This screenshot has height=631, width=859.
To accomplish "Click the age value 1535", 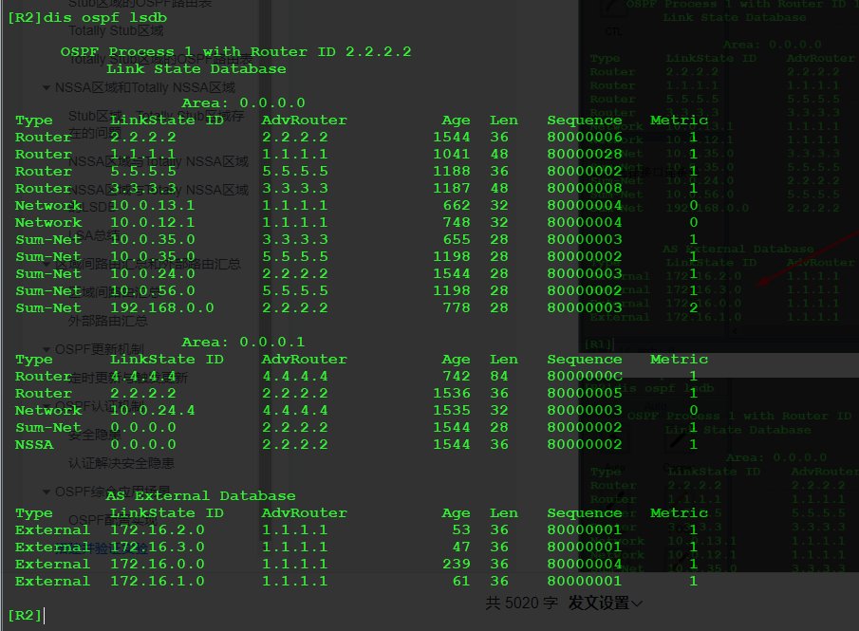I will [x=452, y=410].
